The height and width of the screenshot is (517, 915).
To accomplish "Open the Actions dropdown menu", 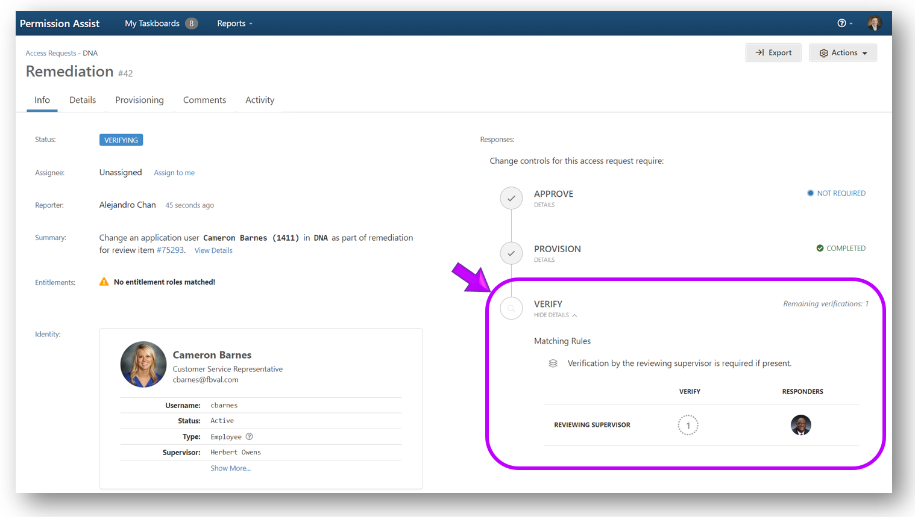I will pos(843,53).
